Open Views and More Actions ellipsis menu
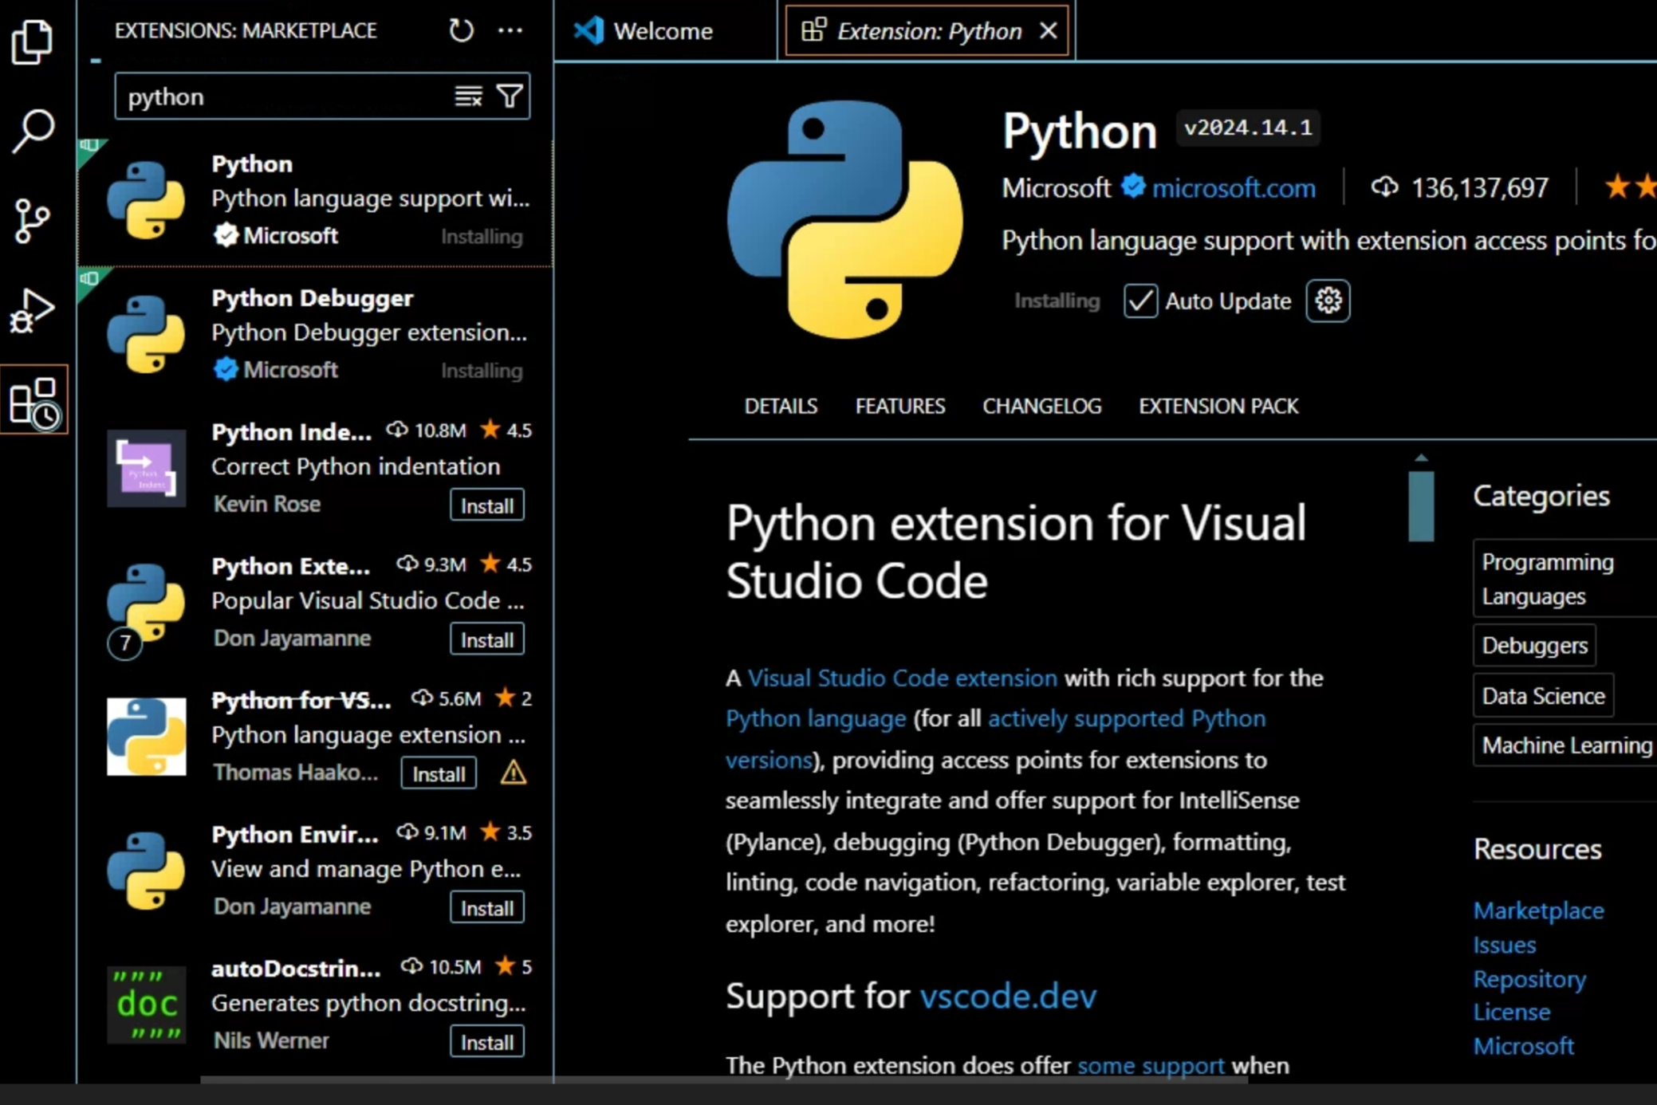Image resolution: width=1657 pixels, height=1105 pixels. [510, 31]
